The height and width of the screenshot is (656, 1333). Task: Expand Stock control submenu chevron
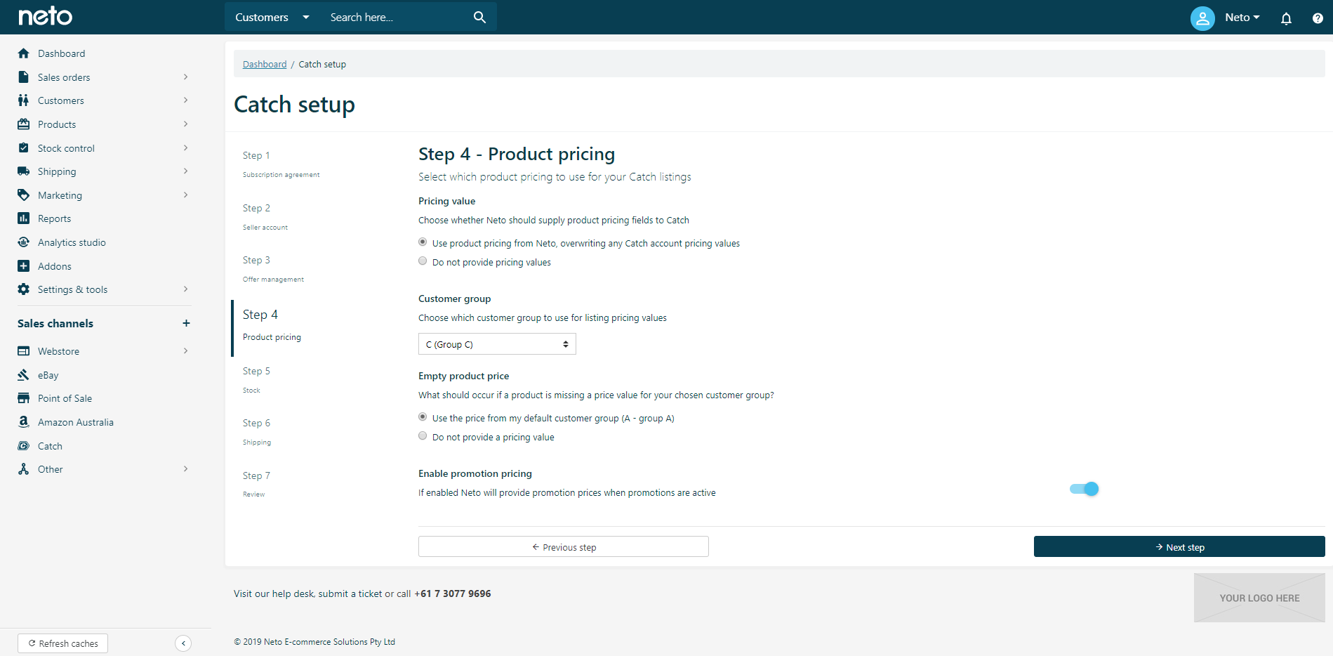click(x=185, y=148)
